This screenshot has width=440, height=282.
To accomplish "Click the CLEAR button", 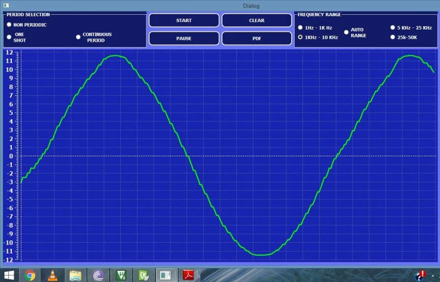I will point(257,20).
